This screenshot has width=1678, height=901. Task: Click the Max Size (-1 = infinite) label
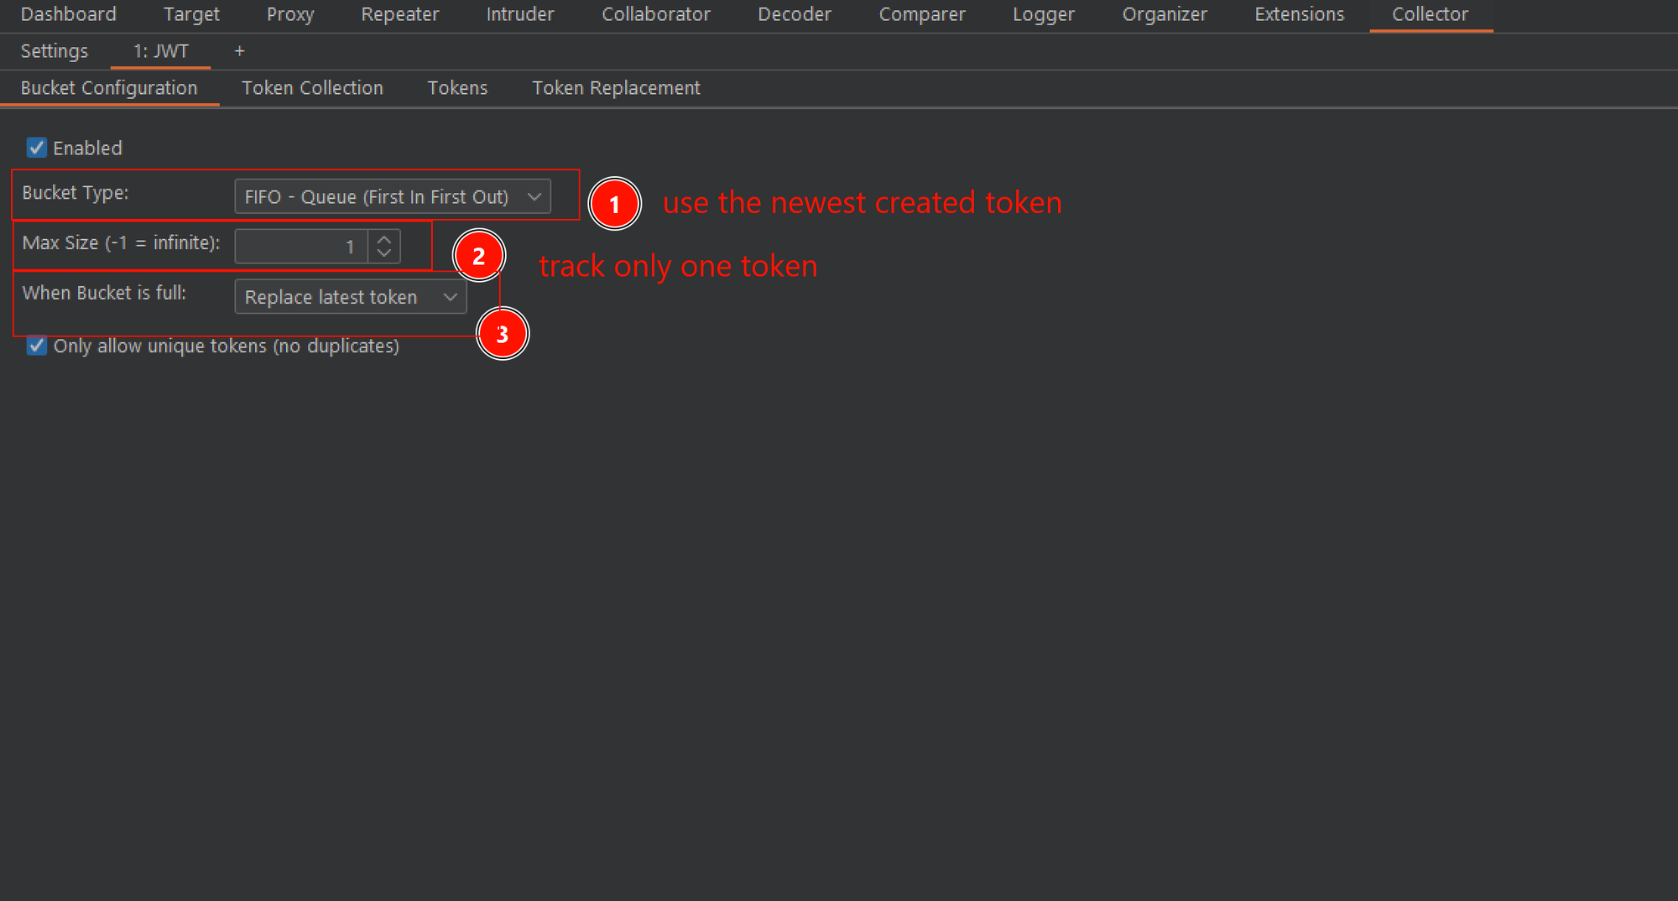pos(122,243)
